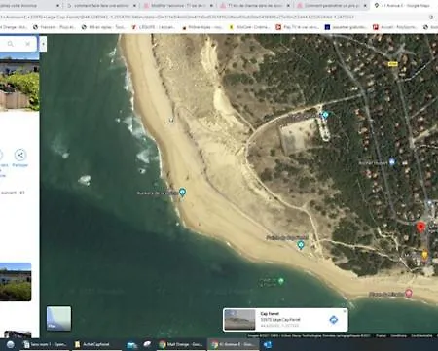Open the Orange bookmark
This screenshot has width=438, height=351.
click(15, 27)
